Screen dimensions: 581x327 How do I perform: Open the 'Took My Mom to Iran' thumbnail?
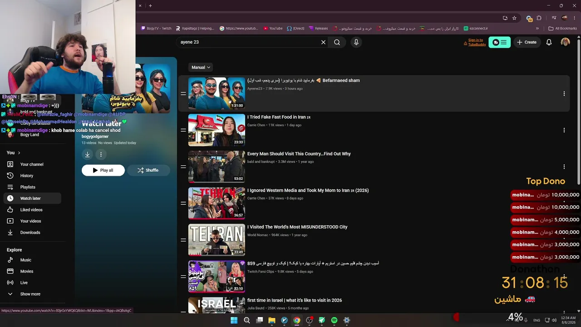217,203
